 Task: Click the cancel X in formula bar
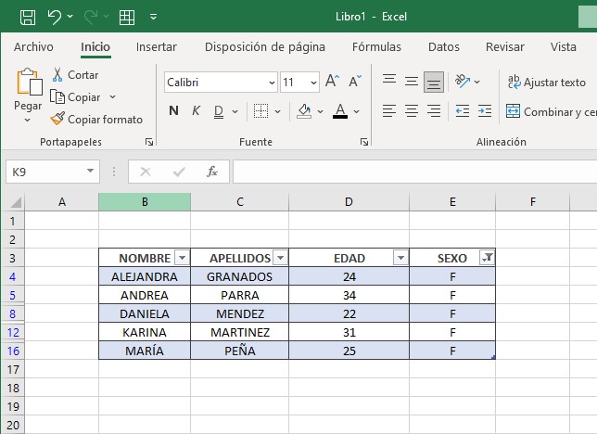click(146, 172)
